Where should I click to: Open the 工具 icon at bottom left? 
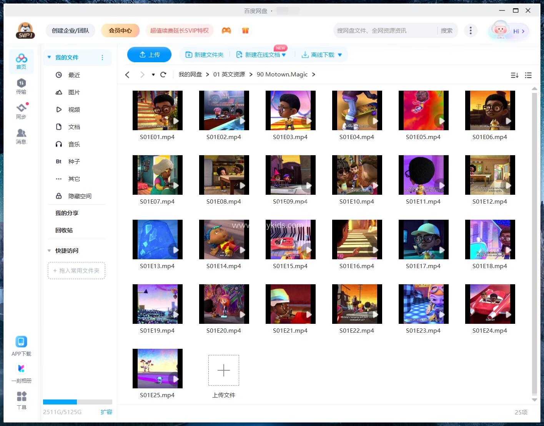[x=22, y=399]
